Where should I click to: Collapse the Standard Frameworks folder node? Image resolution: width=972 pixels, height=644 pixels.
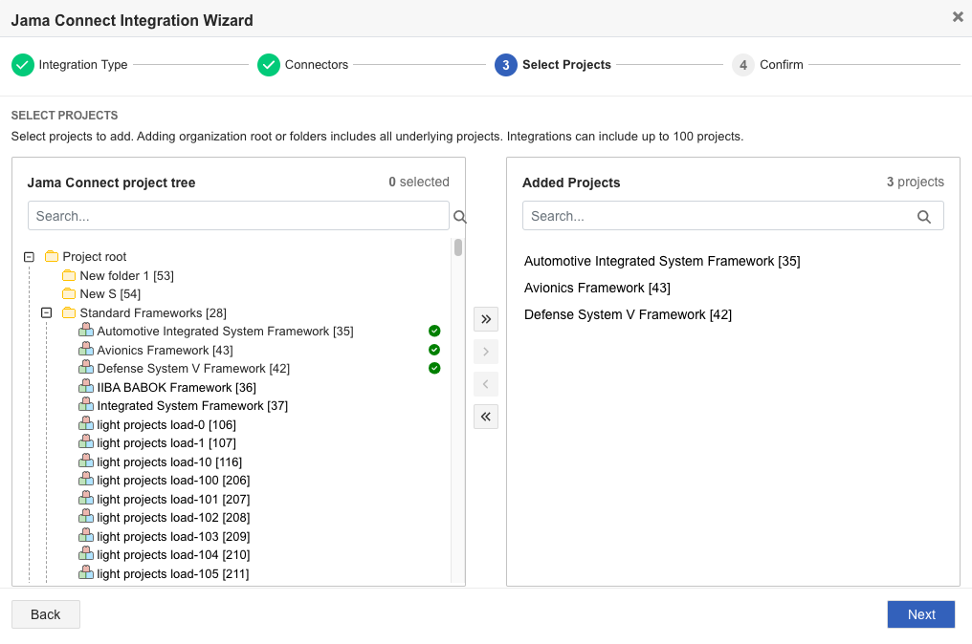(x=47, y=312)
